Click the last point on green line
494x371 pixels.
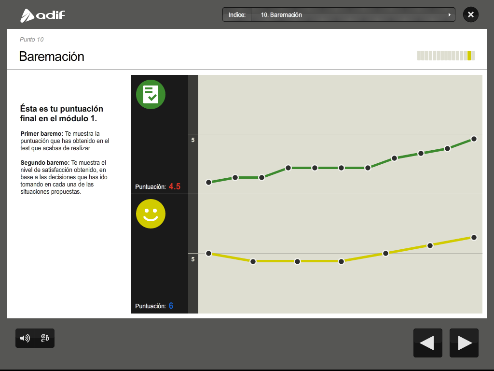[x=474, y=139]
